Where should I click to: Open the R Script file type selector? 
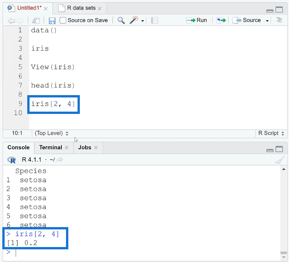(271, 133)
